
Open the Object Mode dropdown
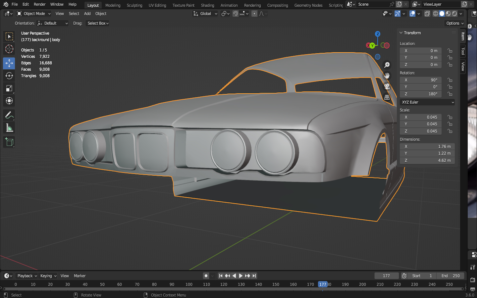[x=34, y=14]
